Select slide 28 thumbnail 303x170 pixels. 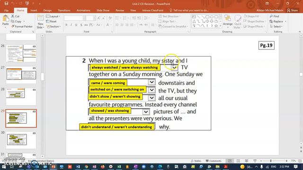tap(21, 96)
